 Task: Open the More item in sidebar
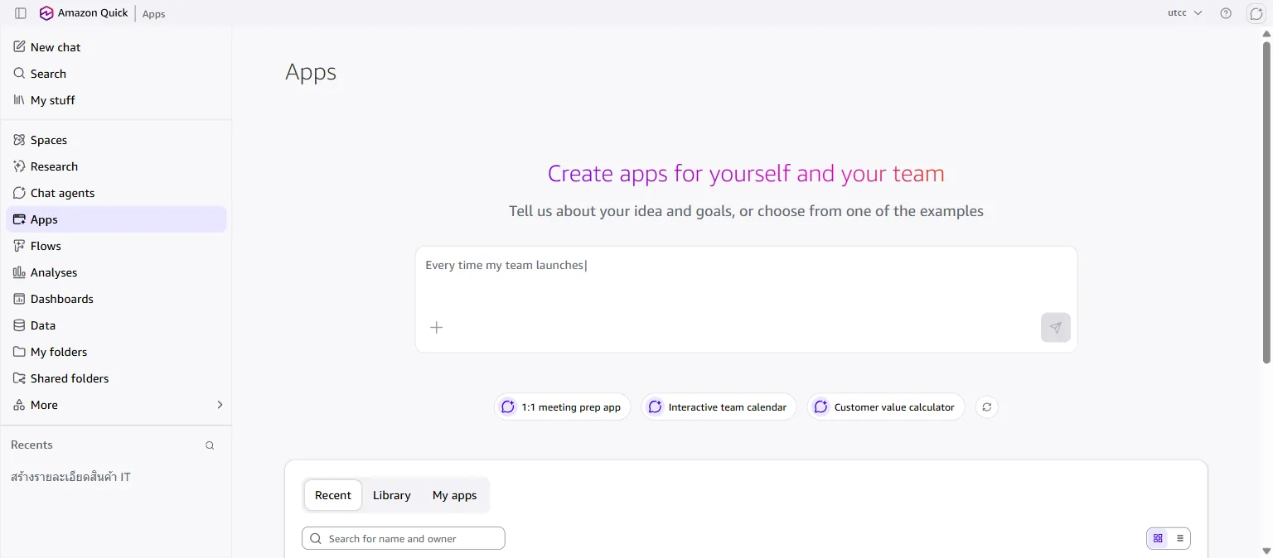[x=116, y=405]
